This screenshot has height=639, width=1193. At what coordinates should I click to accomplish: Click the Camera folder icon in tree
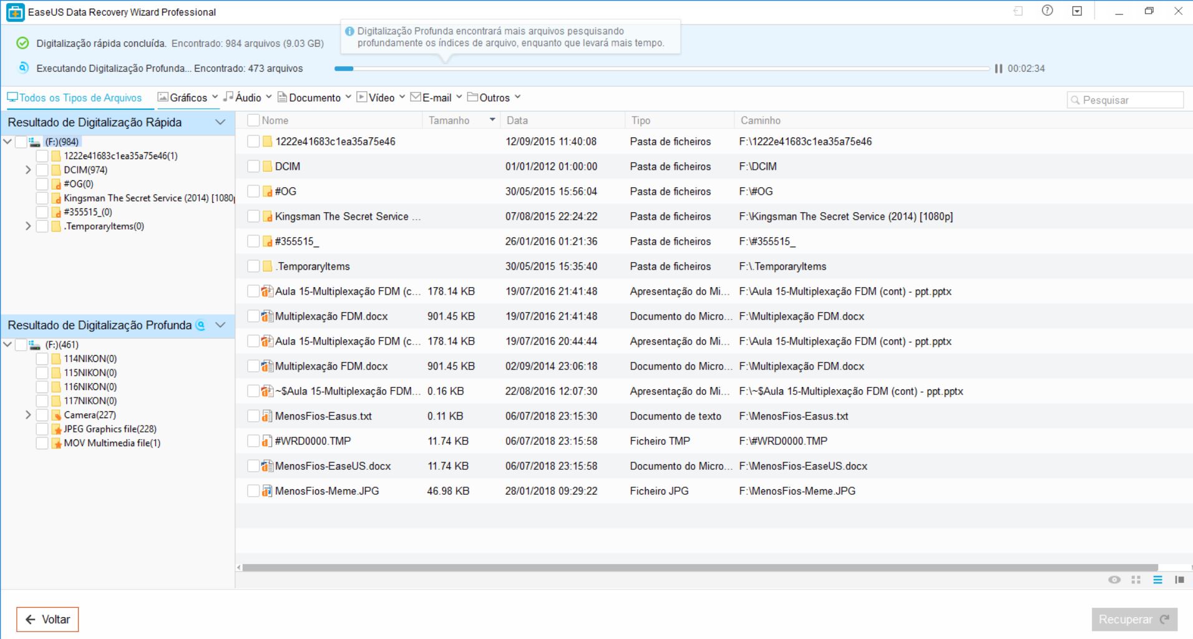point(56,415)
